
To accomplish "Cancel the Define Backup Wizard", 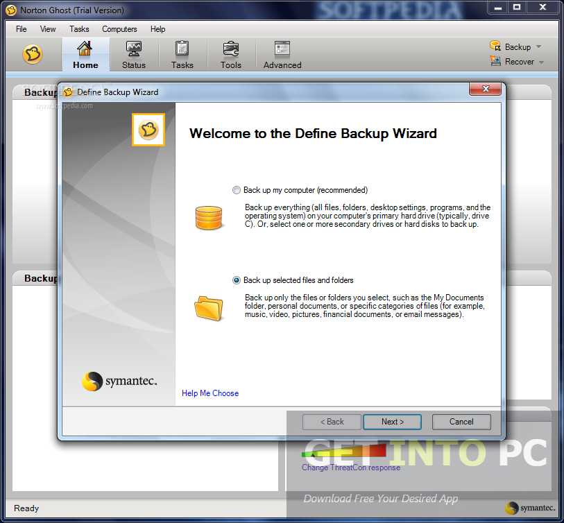I will [x=461, y=422].
